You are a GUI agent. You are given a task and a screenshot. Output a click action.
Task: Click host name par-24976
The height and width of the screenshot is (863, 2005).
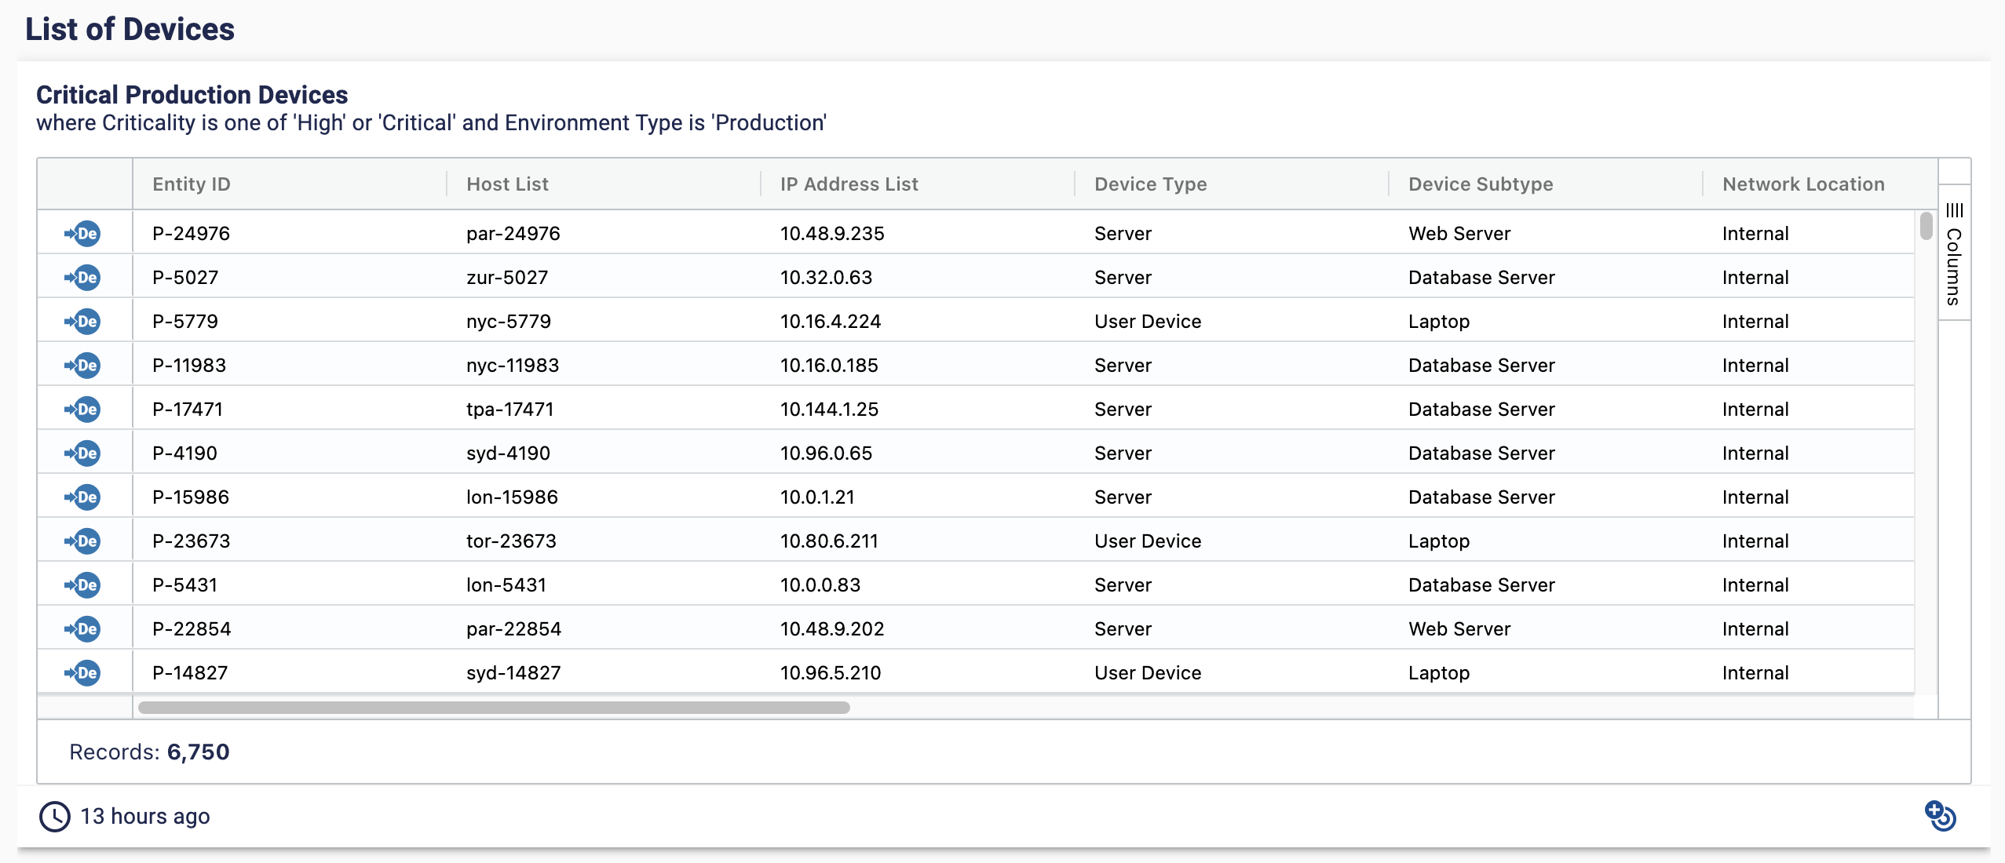click(513, 233)
